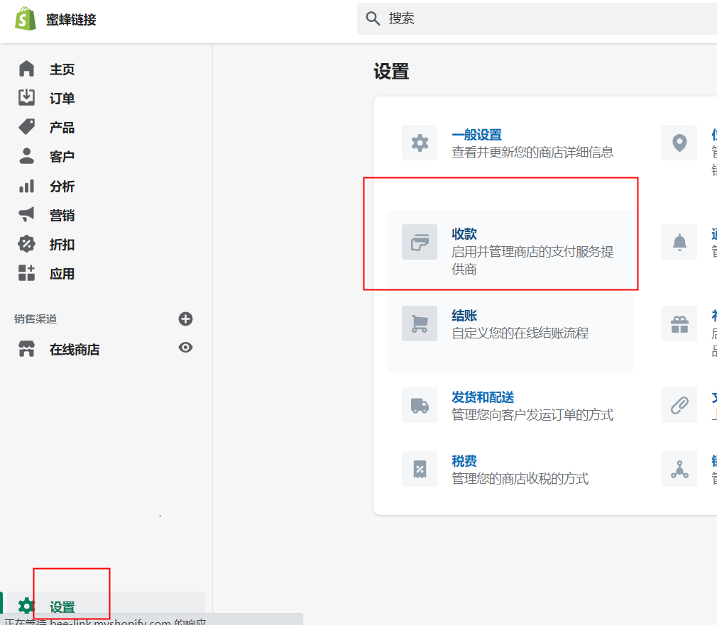Viewport: 717px width, 625px height.
Task: Click the notifications bell icon tile
Action: (679, 242)
